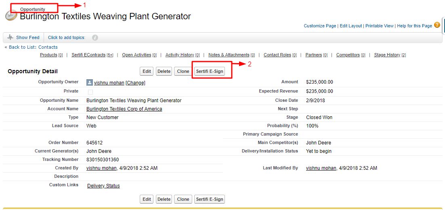The height and width of the screenshot is (210, 445).
Task: Open Printable View link
Action: 380,26
